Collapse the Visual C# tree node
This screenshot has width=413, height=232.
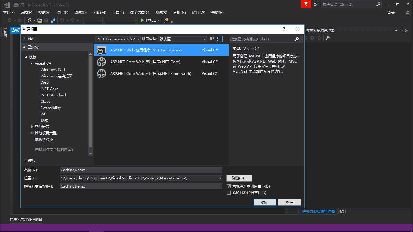point(32,63)
